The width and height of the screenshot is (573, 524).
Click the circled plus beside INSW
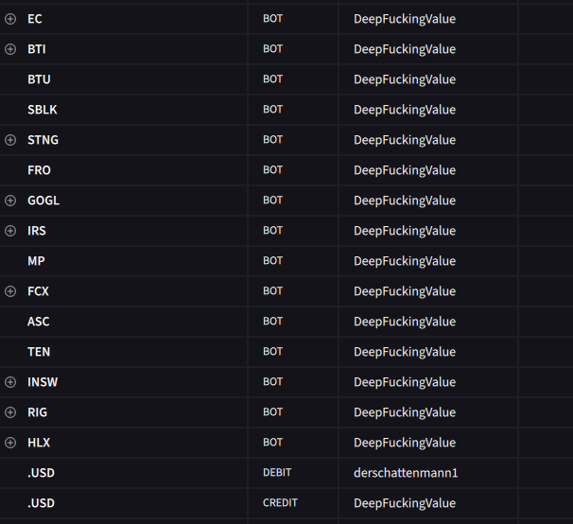pyautogui.click(x=10, y=382)
